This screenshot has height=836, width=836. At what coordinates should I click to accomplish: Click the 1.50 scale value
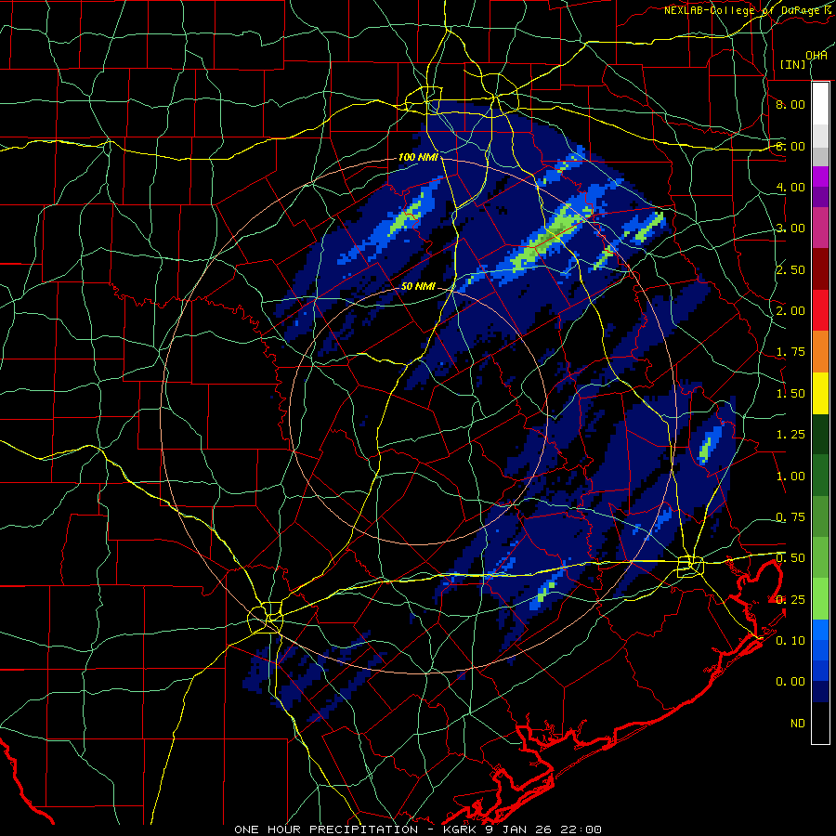point(790,394)
